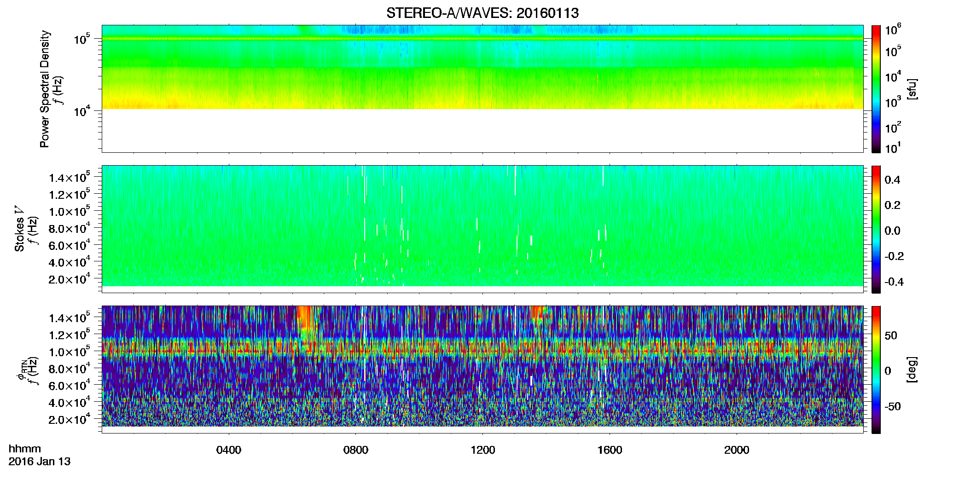Select the phi RTN degrees color bar
This screenshot has height=497, width=965.
876,370
